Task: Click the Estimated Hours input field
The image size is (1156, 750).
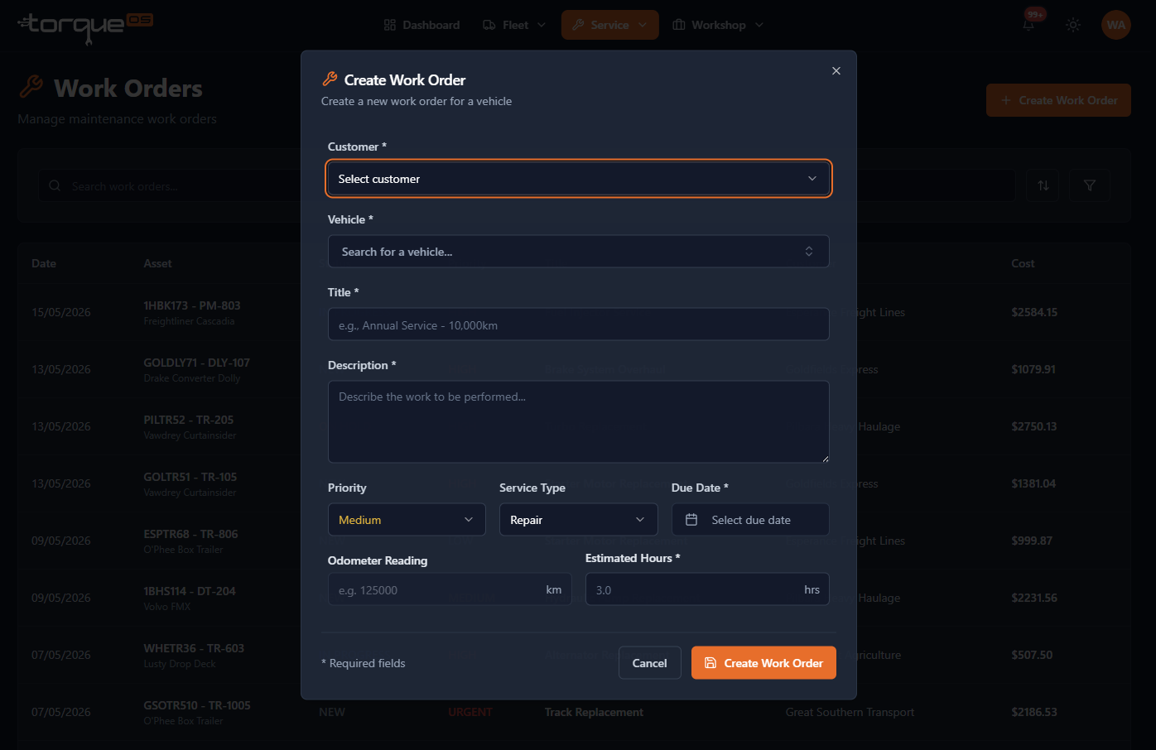Action: (707, 589)
